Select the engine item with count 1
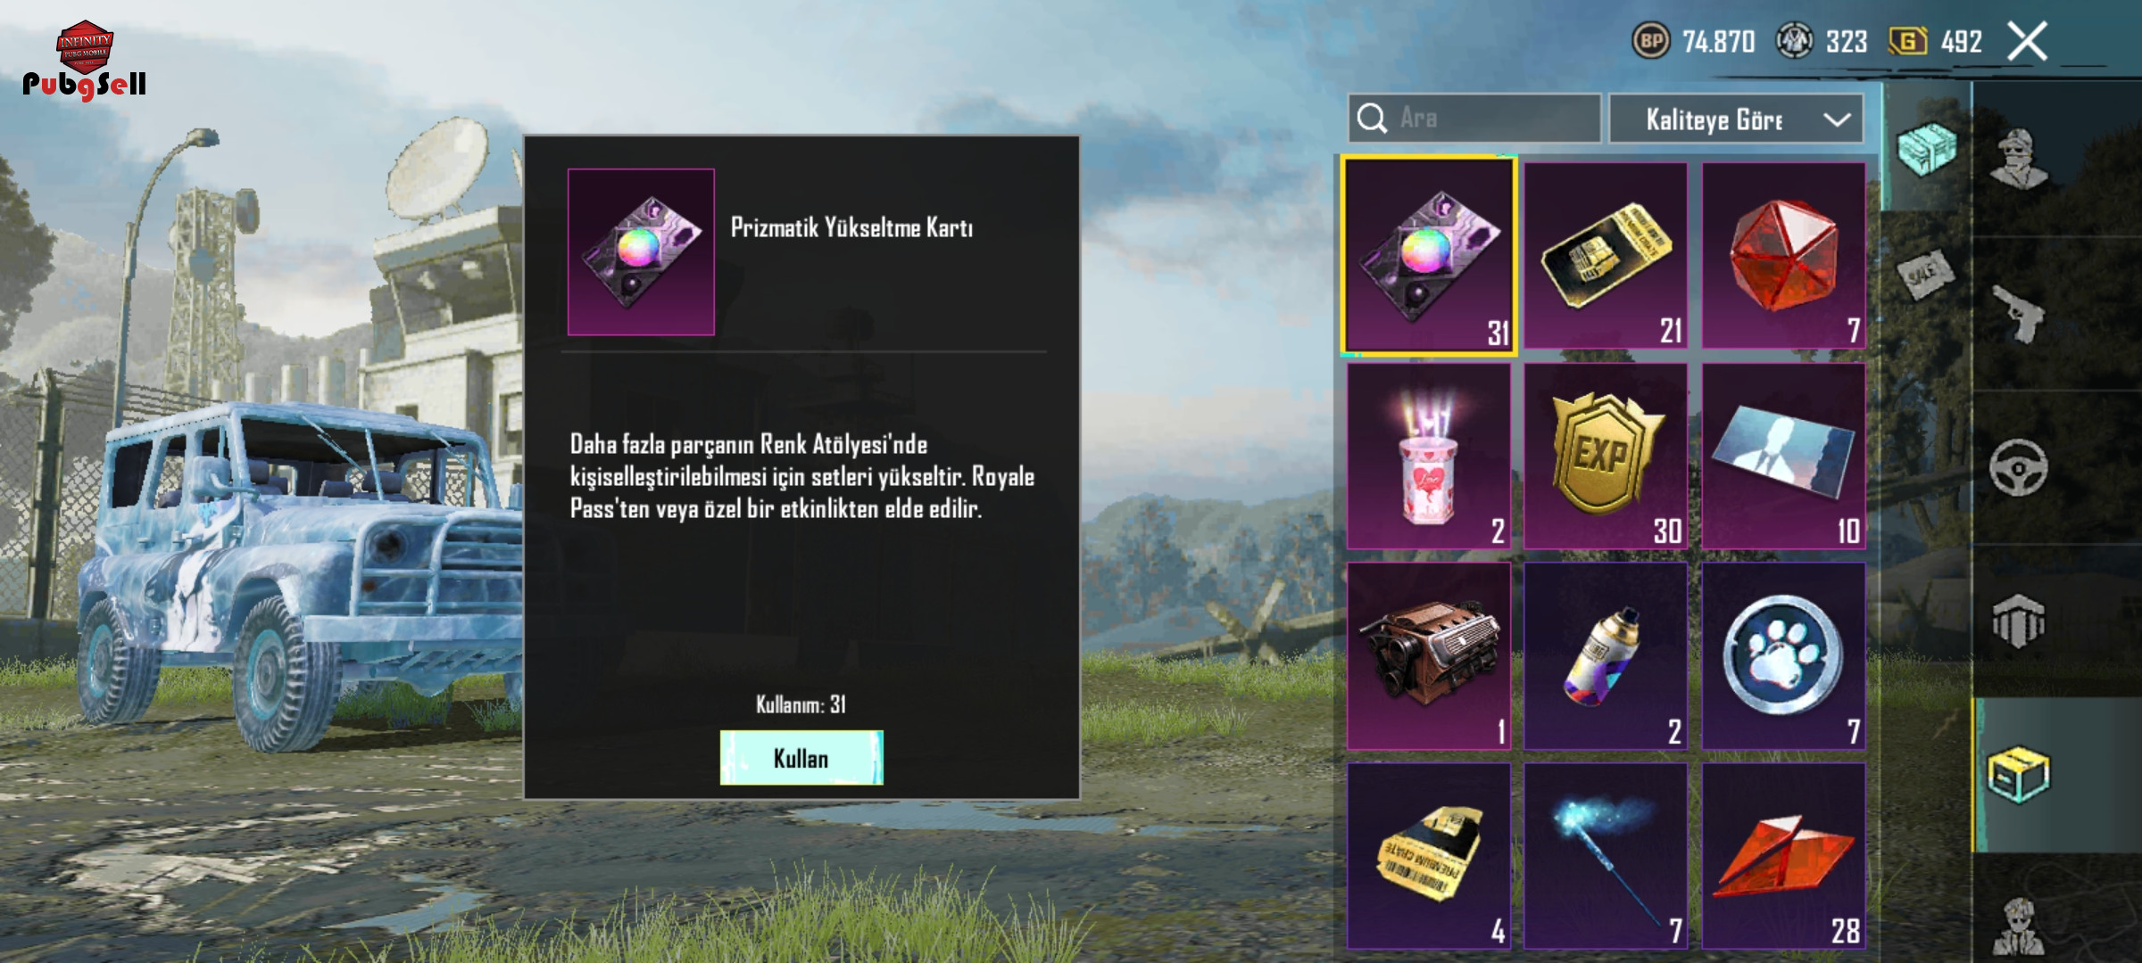 tap(1429, 655)
